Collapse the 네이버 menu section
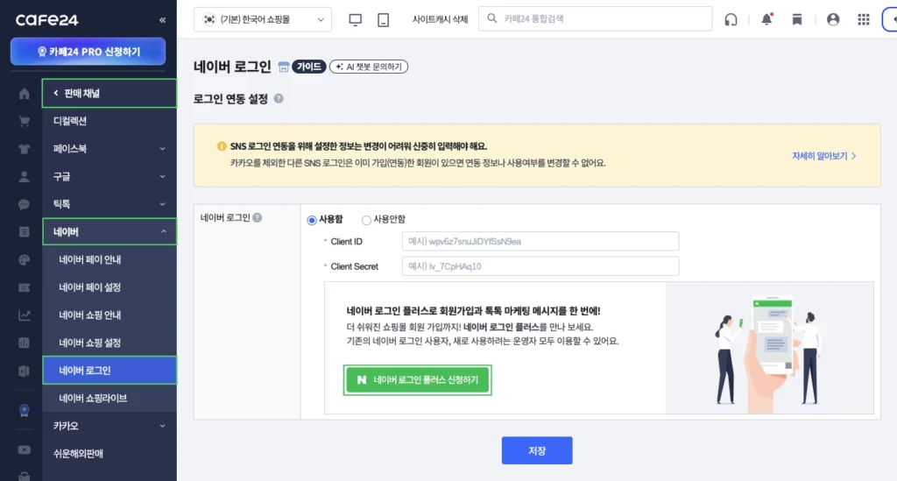The width and height of the screenshot is (897, 481). (x=109, y=231)
